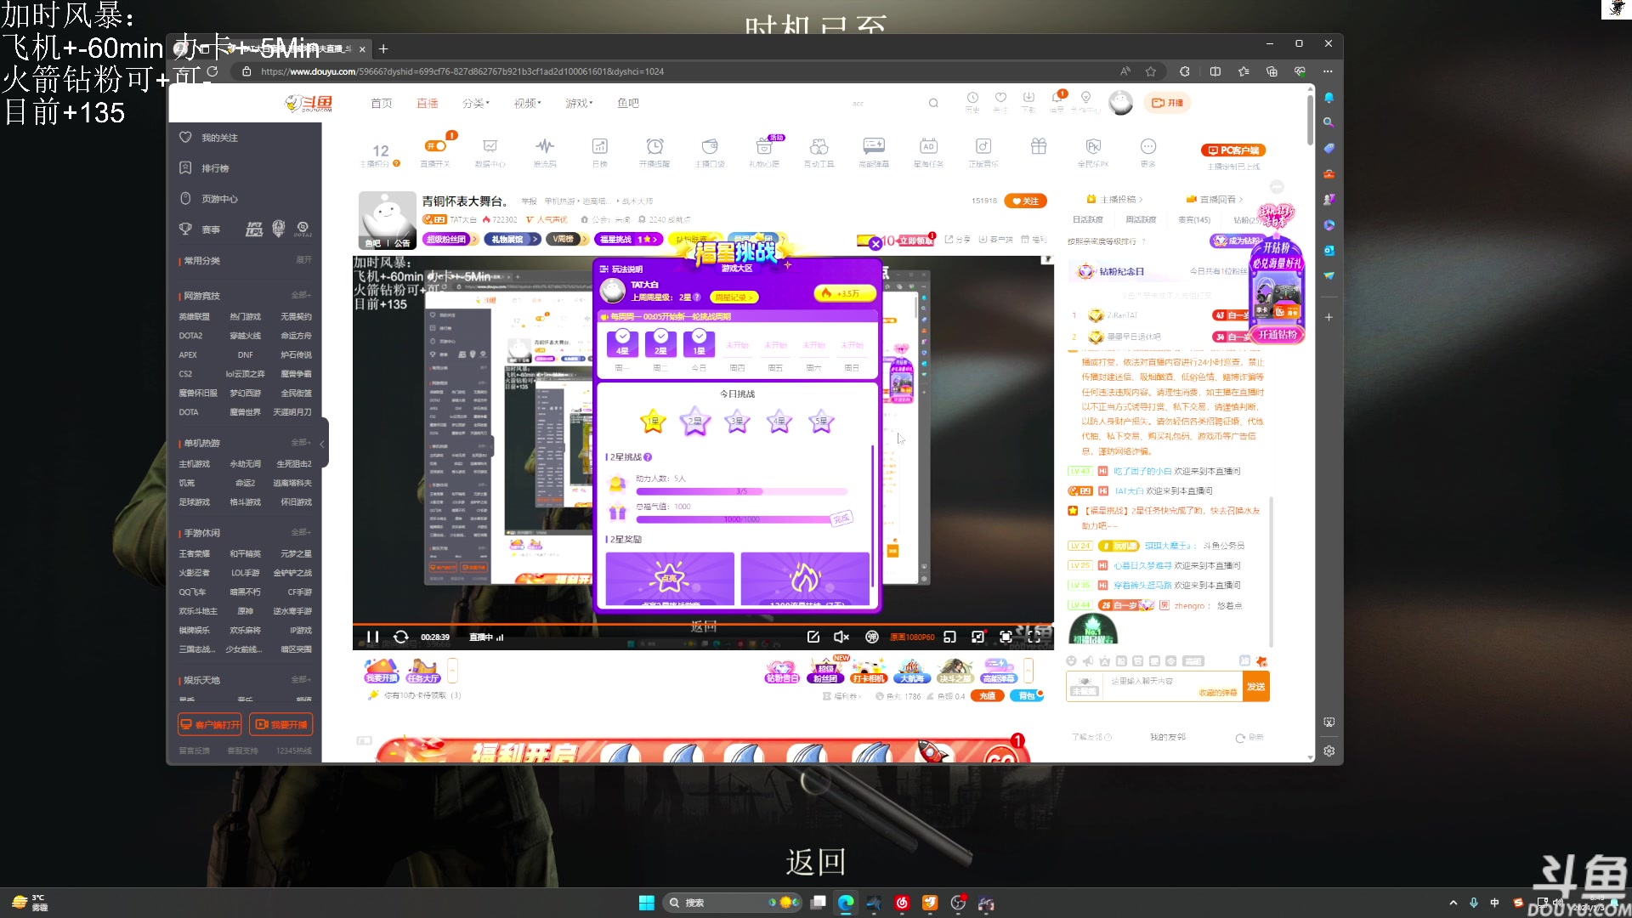
Task: Switch to the 周活跃度 tab
Action: 1141,219
